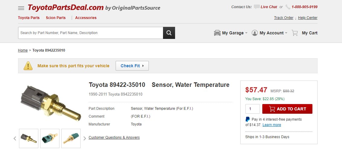Viewport: 342px width, 149px height.
Task: Click the quantity input box
Action: (253, 109)
